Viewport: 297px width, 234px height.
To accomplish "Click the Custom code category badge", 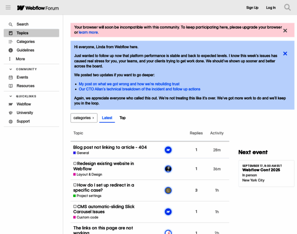I will pos(86,217).
